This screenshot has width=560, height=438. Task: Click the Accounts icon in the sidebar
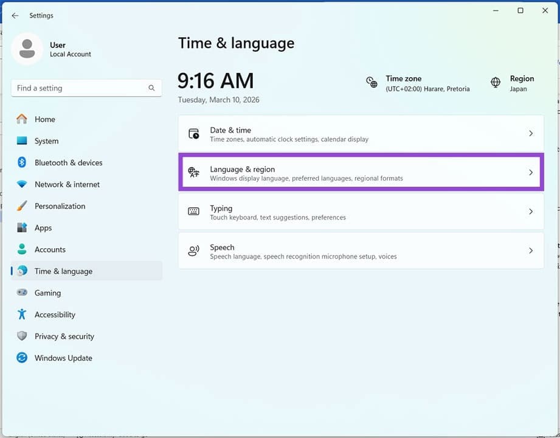coord(21,249)
